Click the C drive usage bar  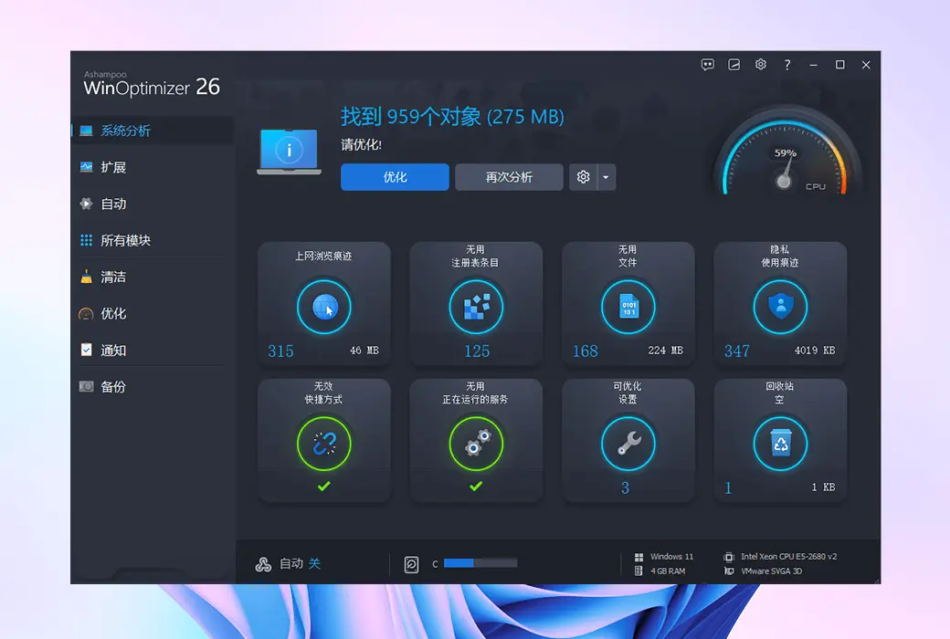point(480,563)
